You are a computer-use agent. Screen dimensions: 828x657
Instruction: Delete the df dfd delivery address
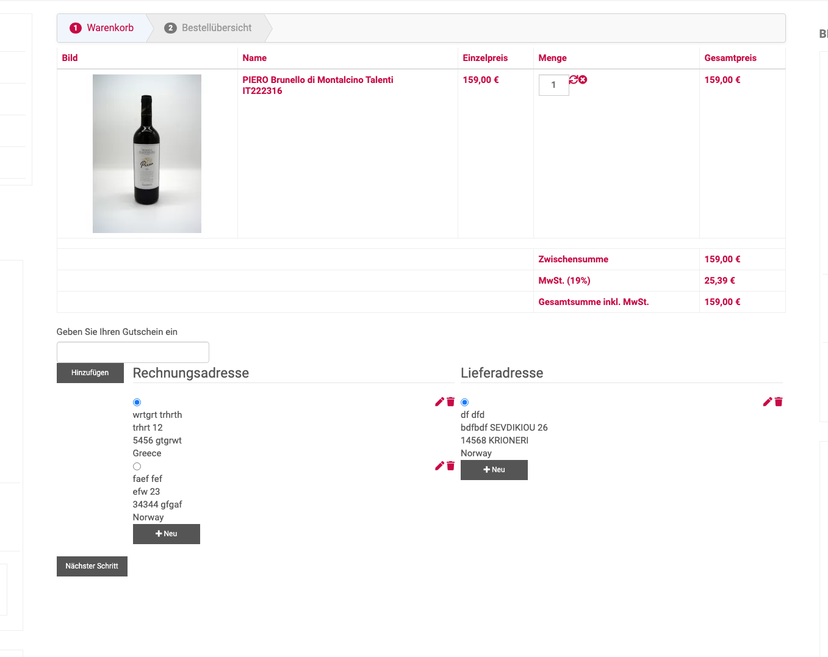(779, 401)
